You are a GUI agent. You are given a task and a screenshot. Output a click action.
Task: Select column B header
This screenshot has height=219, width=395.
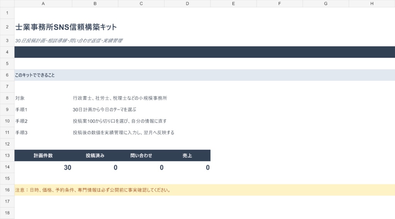pos(95,3)
